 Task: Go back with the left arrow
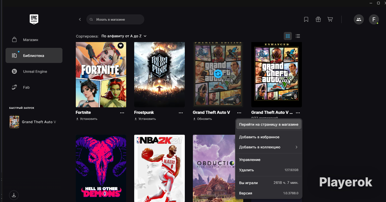[80, 19]
